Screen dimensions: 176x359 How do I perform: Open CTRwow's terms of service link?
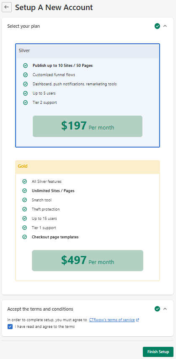[x=112, y=320]
